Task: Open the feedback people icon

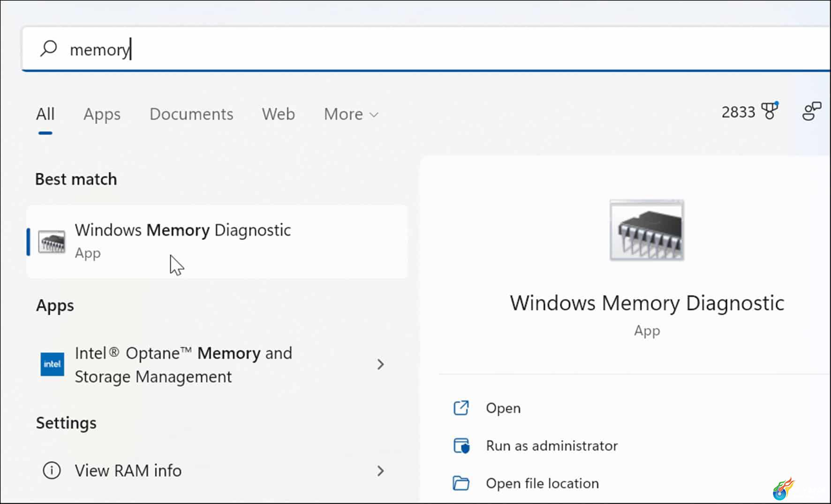Action: (812, 111)
